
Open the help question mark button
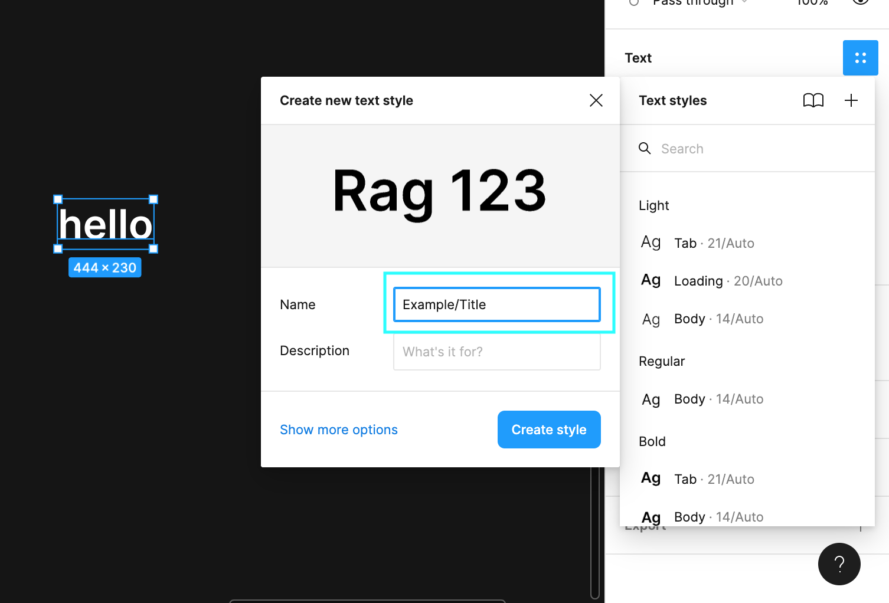839,564
